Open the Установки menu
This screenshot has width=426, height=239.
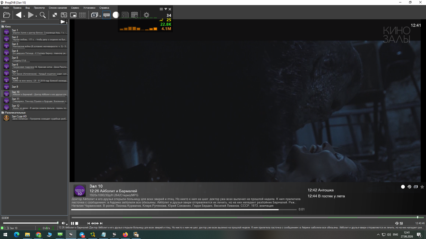(89, 8)
